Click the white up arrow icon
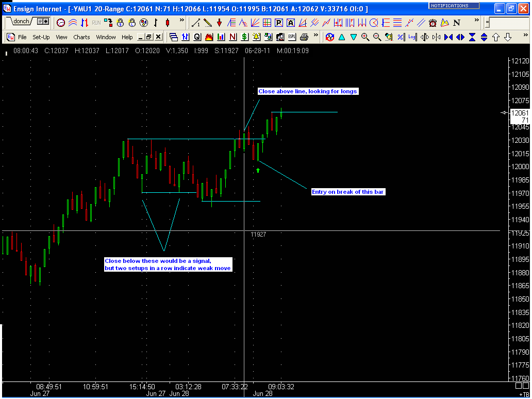Image resolution: width=532 pixels, height=399 pixels. point(496,37)
